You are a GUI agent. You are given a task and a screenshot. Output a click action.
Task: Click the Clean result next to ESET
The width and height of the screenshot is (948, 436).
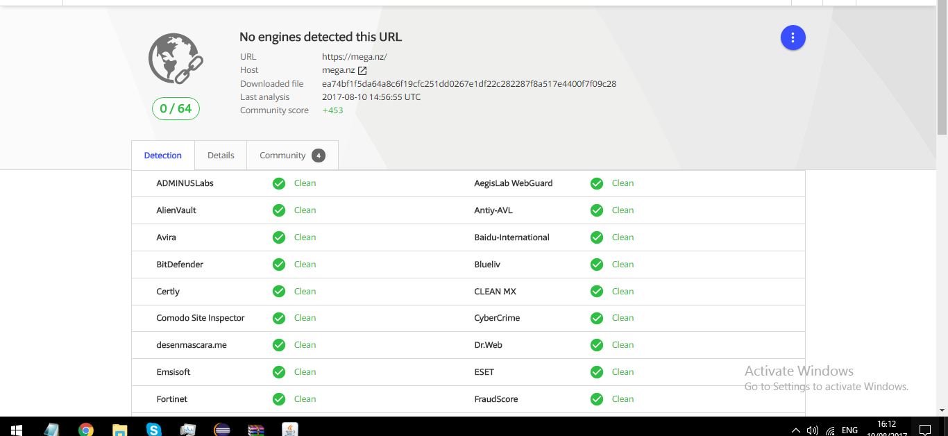coord(623,372)
